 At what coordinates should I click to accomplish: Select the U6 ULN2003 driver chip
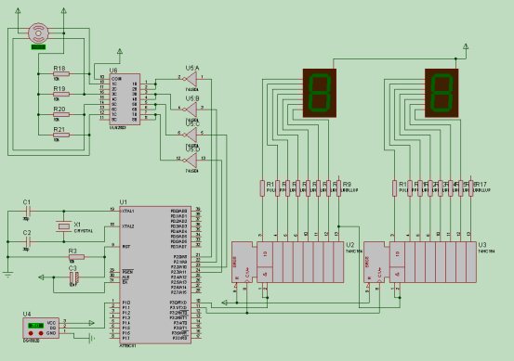pyautogui.click(x=125, y=99)
